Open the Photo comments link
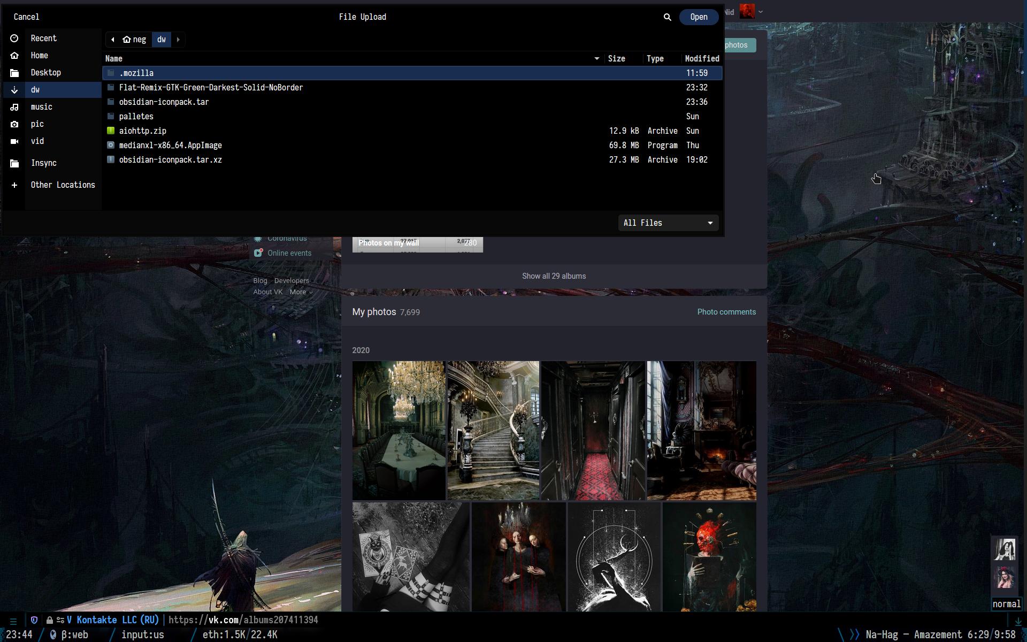 click(726, 312)
